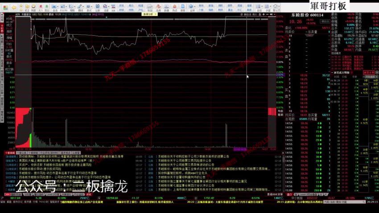This screenshot has width=379, height=213.
Task: Open the 热点 hot topics icon
Action: pos(174,7)
